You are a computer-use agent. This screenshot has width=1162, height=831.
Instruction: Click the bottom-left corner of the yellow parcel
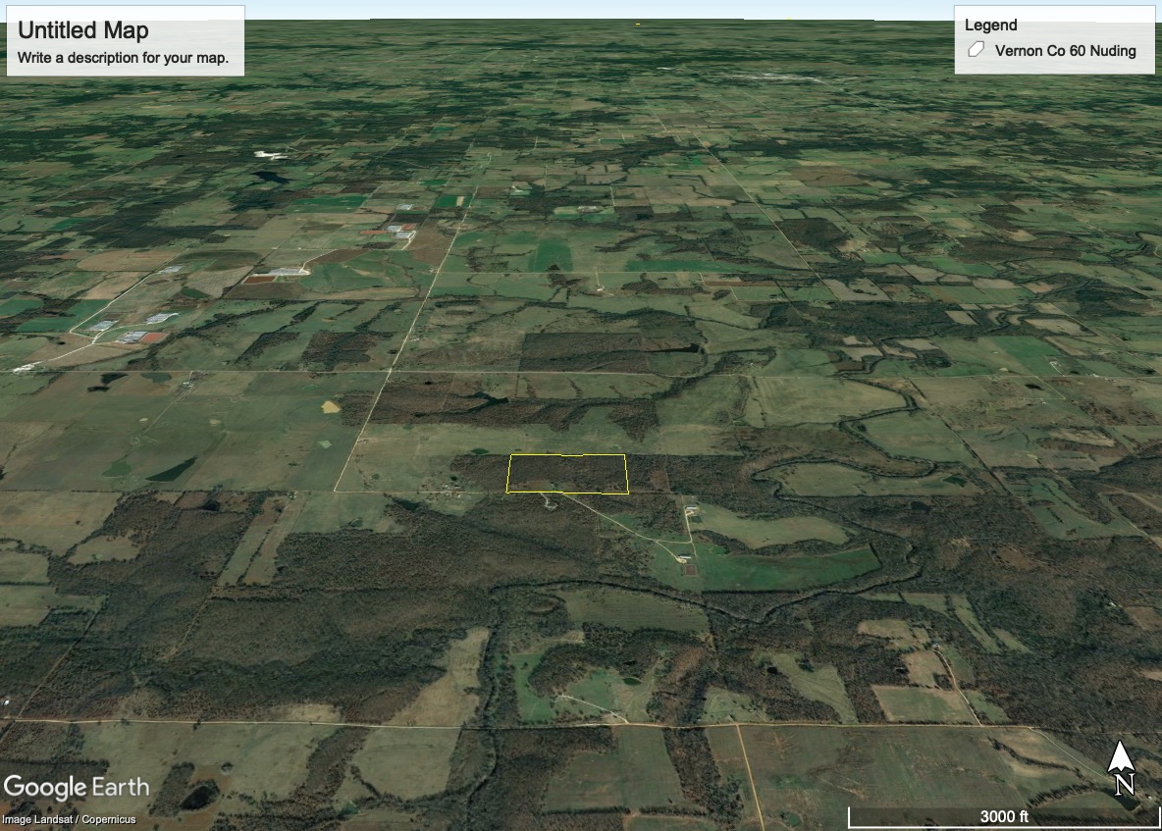[507, 492]
